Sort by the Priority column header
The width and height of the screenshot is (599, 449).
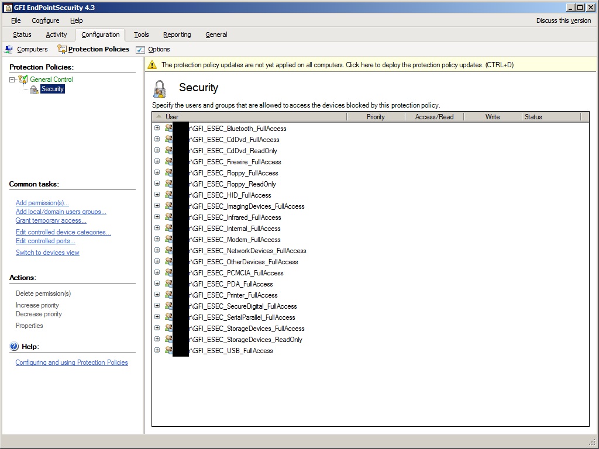point(376,117)
